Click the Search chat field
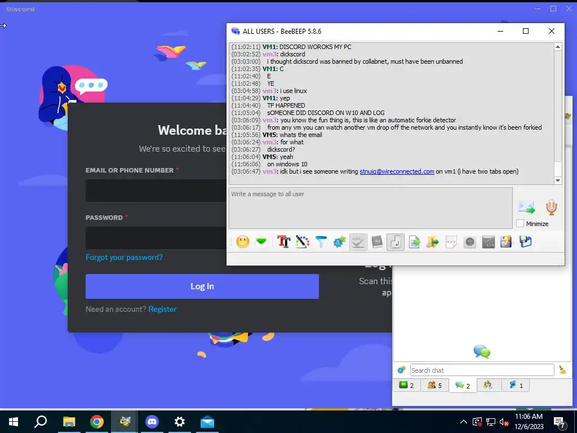Image resolution: width=577 pixels, height=433 pixels. coord(482,370)
